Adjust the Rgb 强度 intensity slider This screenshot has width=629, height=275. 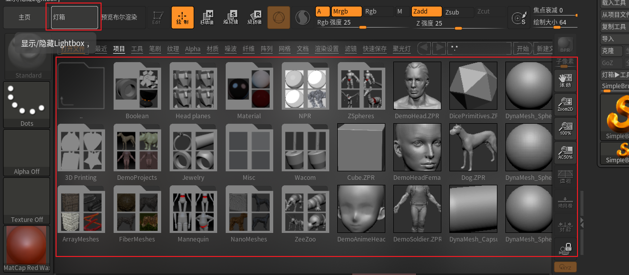[x=362, y=27]
